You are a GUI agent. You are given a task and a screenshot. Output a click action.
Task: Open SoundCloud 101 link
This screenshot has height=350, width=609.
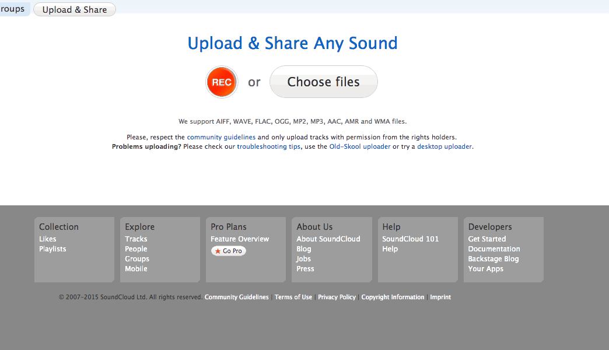click(411, 239)
